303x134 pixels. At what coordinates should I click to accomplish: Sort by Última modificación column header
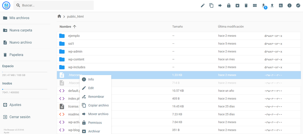pyautogui.click(x=231, y=27)
